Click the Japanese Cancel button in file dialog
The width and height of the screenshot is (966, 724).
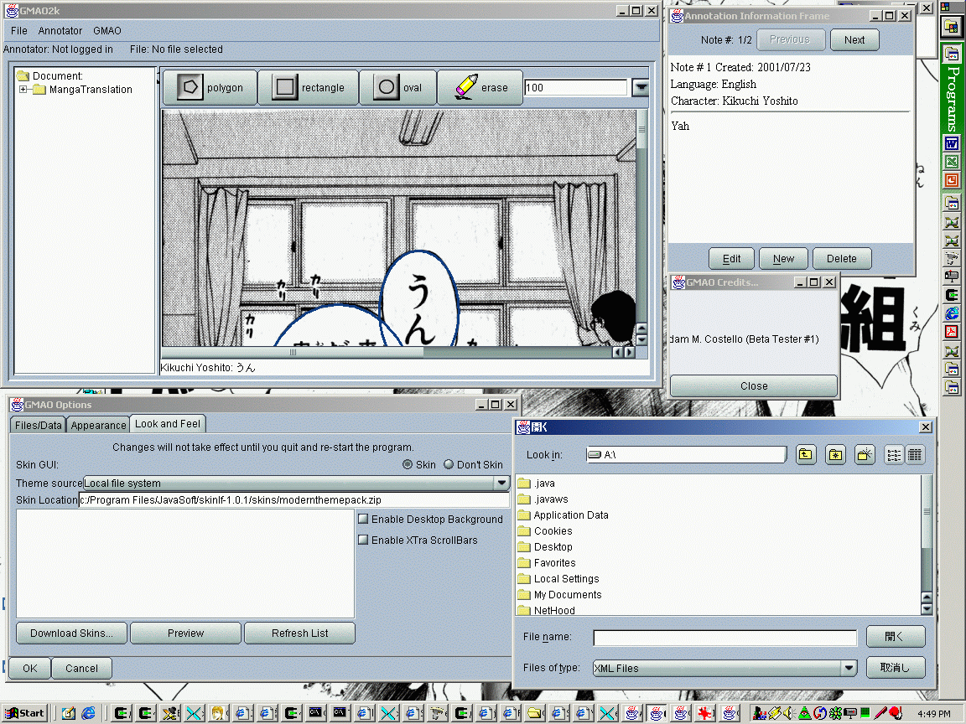896,667
